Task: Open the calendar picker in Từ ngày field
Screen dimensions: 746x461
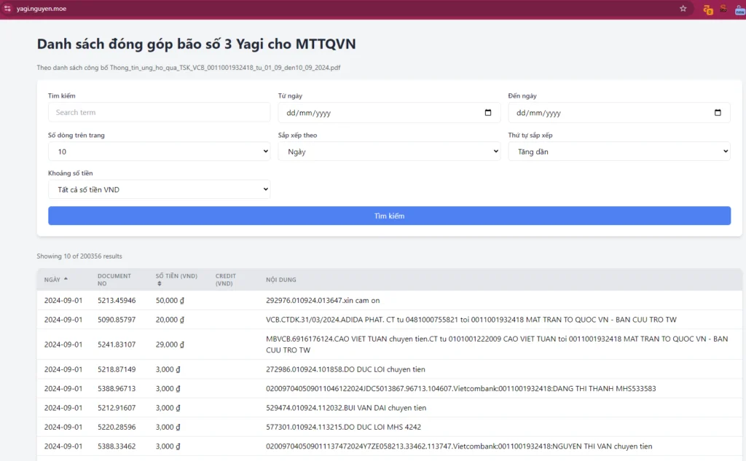Action: [x=487, y=113]
